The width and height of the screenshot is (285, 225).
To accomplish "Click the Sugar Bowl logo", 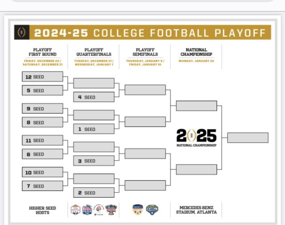I will (111, 209).
